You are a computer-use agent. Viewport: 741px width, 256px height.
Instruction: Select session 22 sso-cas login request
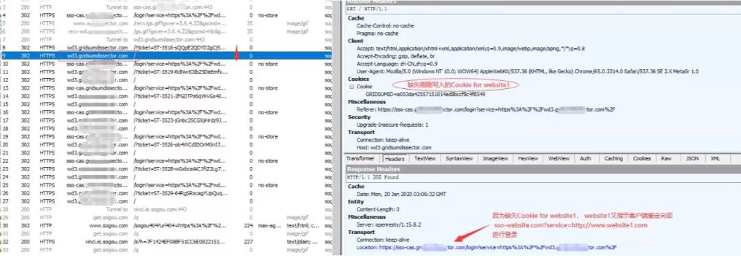tap(166, 162)
